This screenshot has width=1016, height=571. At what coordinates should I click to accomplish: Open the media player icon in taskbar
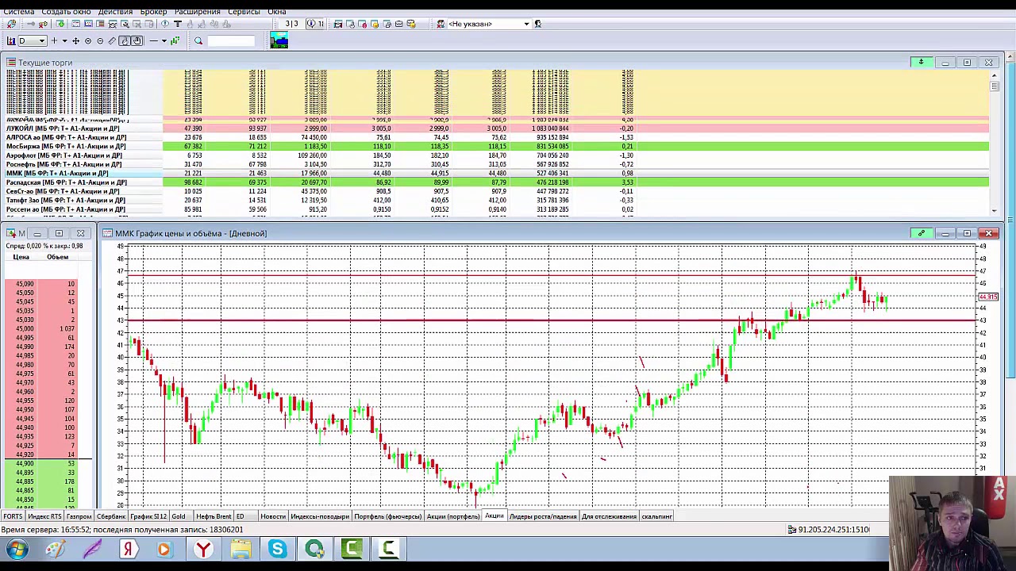pos(164,549)
